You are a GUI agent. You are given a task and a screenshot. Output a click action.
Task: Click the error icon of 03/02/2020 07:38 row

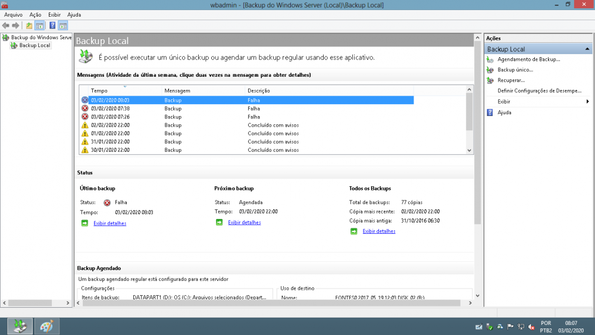(84, 108)
